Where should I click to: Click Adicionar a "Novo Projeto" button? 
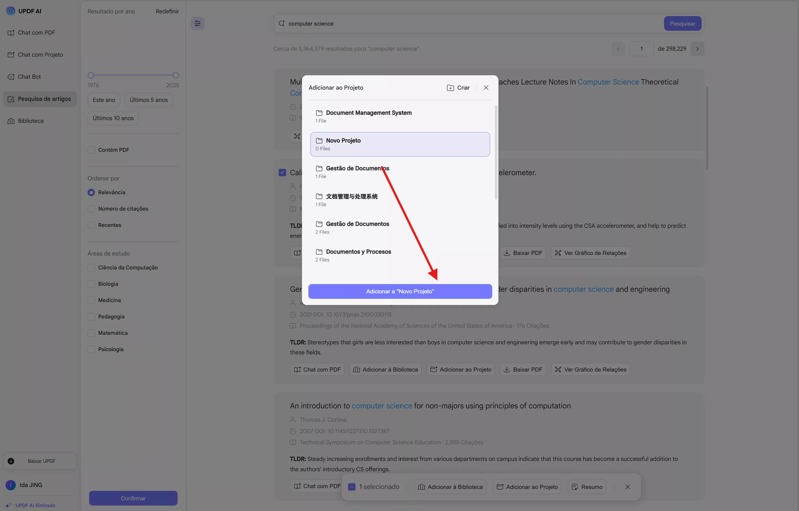tap(400, 291)
